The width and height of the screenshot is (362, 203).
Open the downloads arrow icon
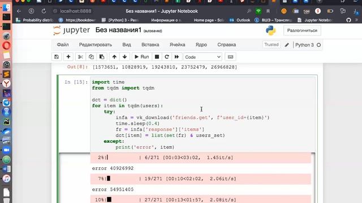point(356,11)
